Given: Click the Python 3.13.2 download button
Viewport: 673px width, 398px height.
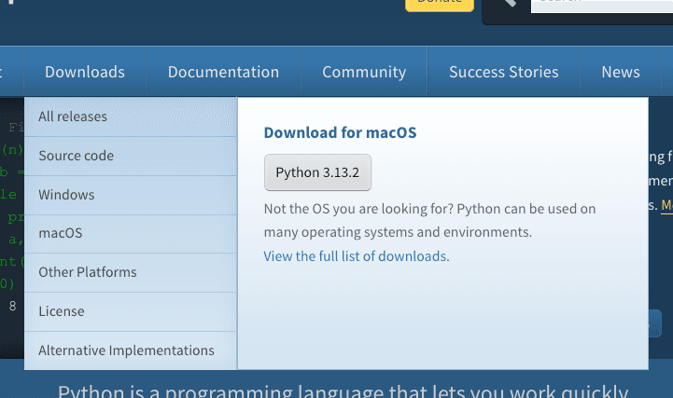Looking at the screenshot, I should coord(317,172).
